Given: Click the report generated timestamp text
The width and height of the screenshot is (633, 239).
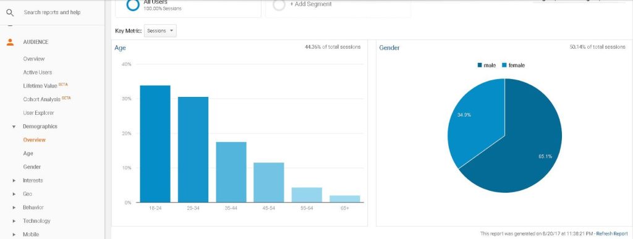Looking at the screenshot, I should [x=537, y=234].
